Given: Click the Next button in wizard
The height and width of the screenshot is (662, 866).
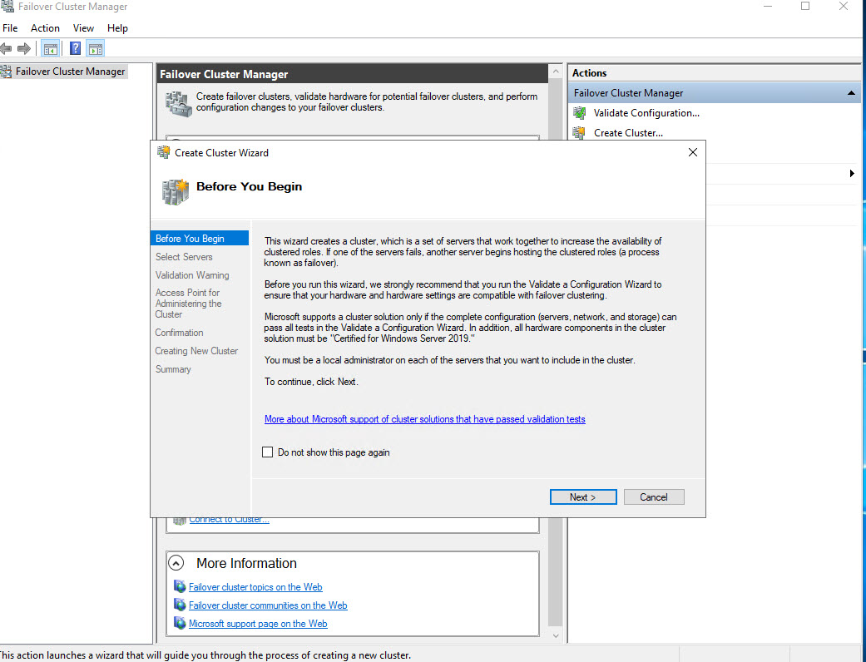Looking at the screenshot, I should [x=582, y=497].
